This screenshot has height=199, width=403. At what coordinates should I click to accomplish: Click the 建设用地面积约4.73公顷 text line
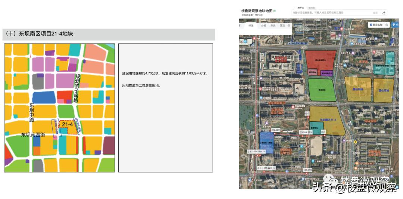pos(140,73)
